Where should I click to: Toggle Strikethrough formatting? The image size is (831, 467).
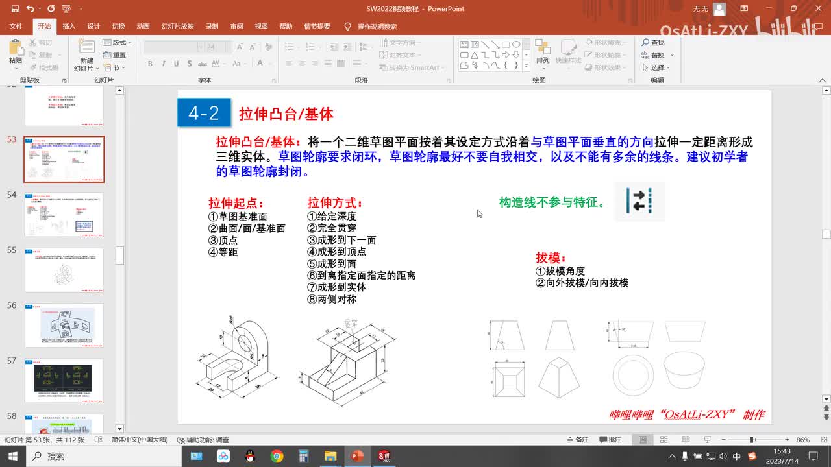(x=203, y=64)
